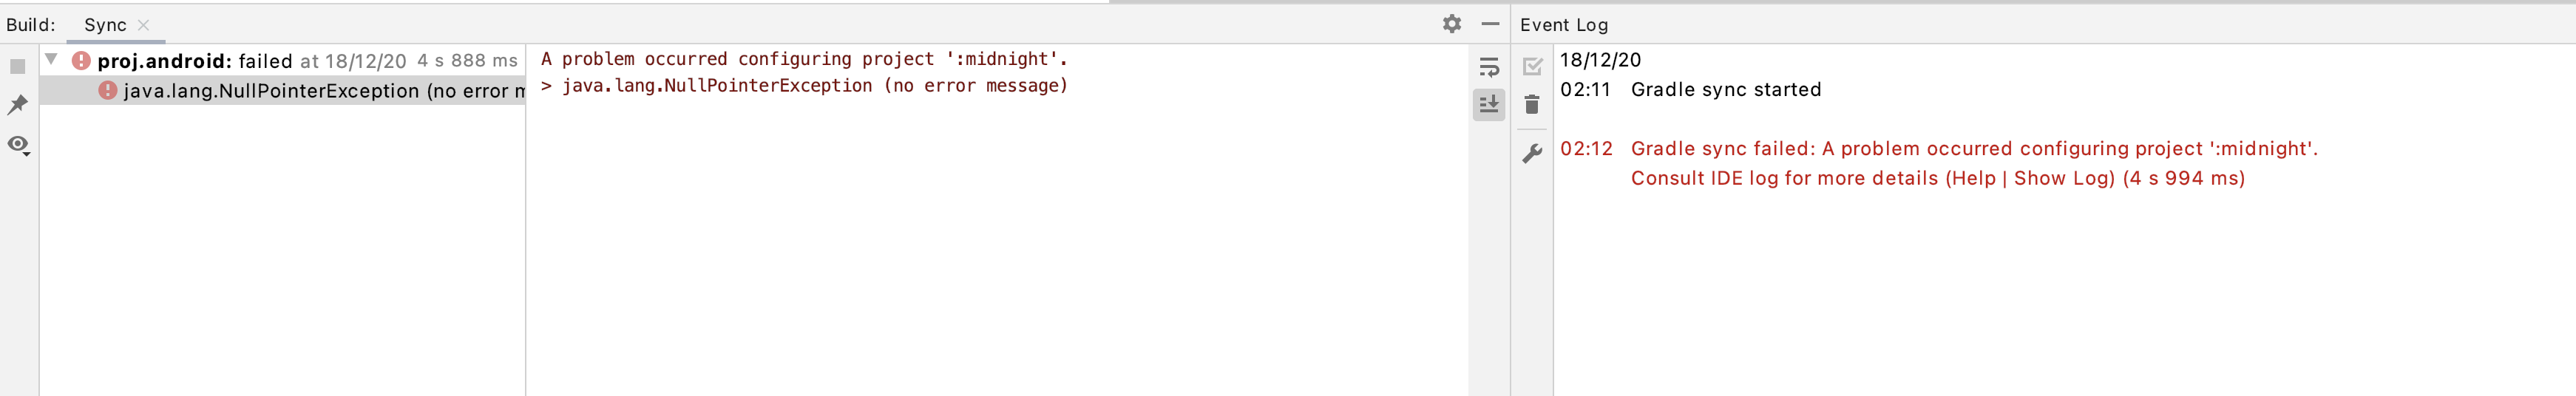Clear Event Log with trash icon

[1531, 104]
